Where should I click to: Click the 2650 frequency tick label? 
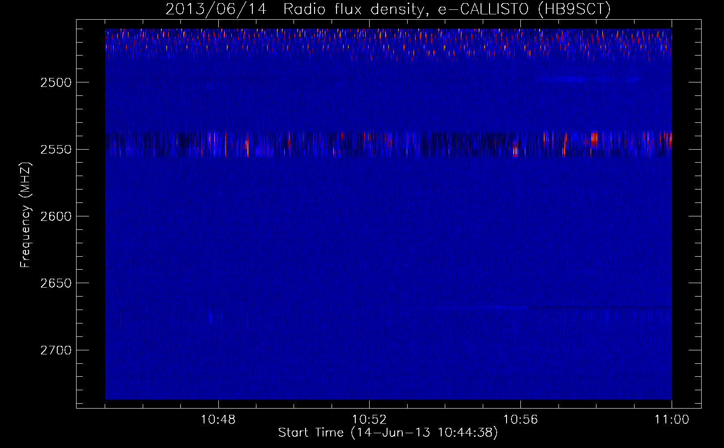55,283
